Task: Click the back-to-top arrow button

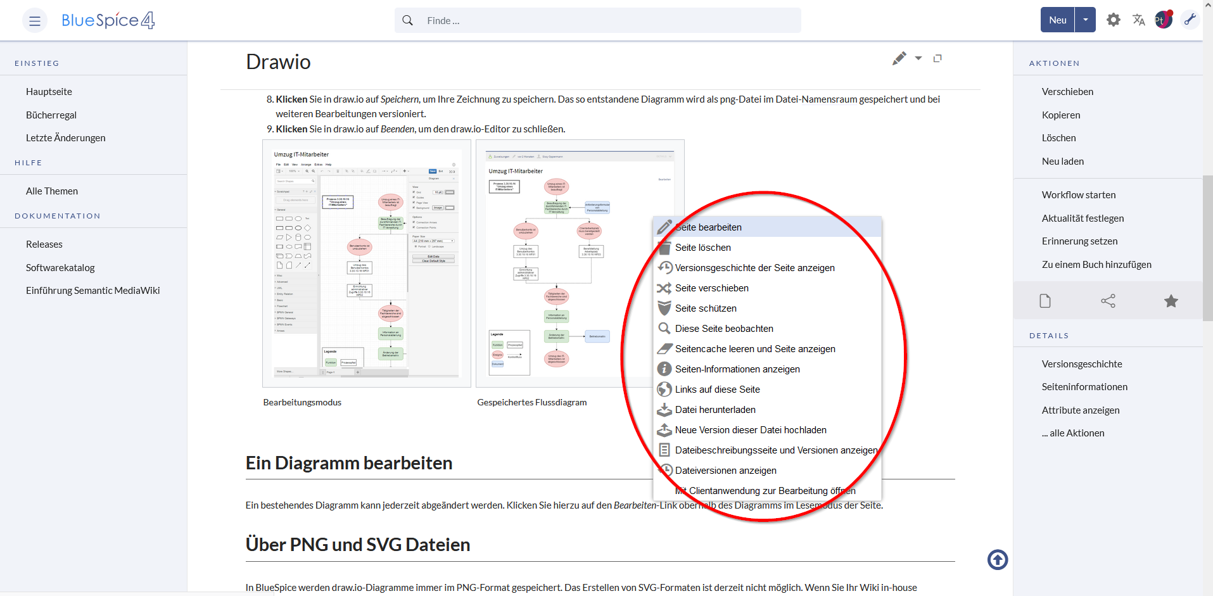Action: (998, 559)
